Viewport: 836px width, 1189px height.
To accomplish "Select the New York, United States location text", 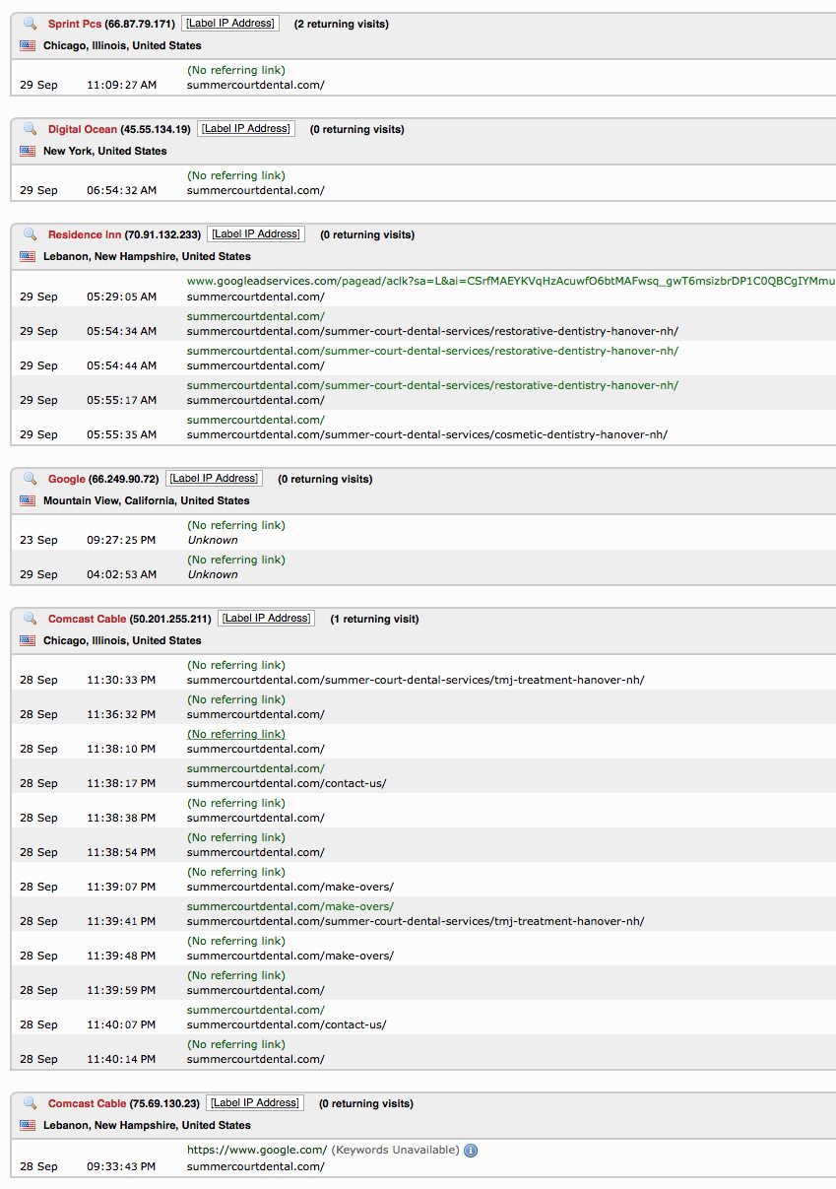I will [105, 151].
